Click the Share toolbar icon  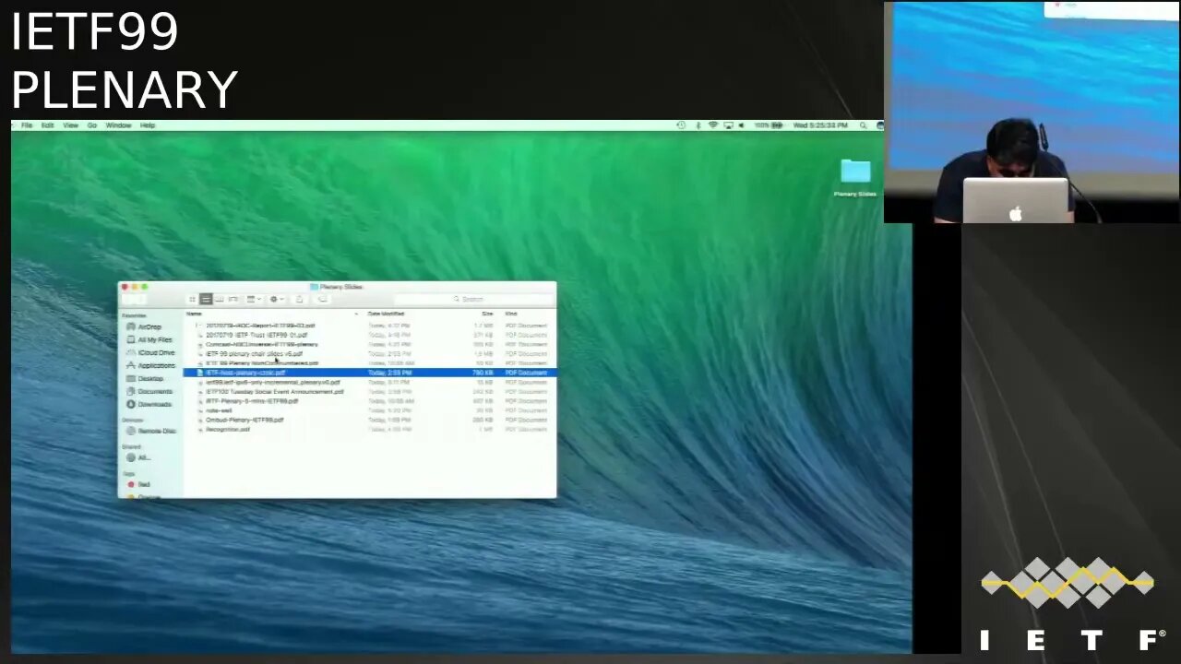click(299, 299)
